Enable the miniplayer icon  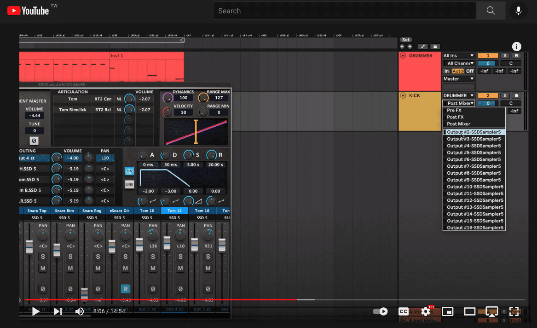[447, 311]
